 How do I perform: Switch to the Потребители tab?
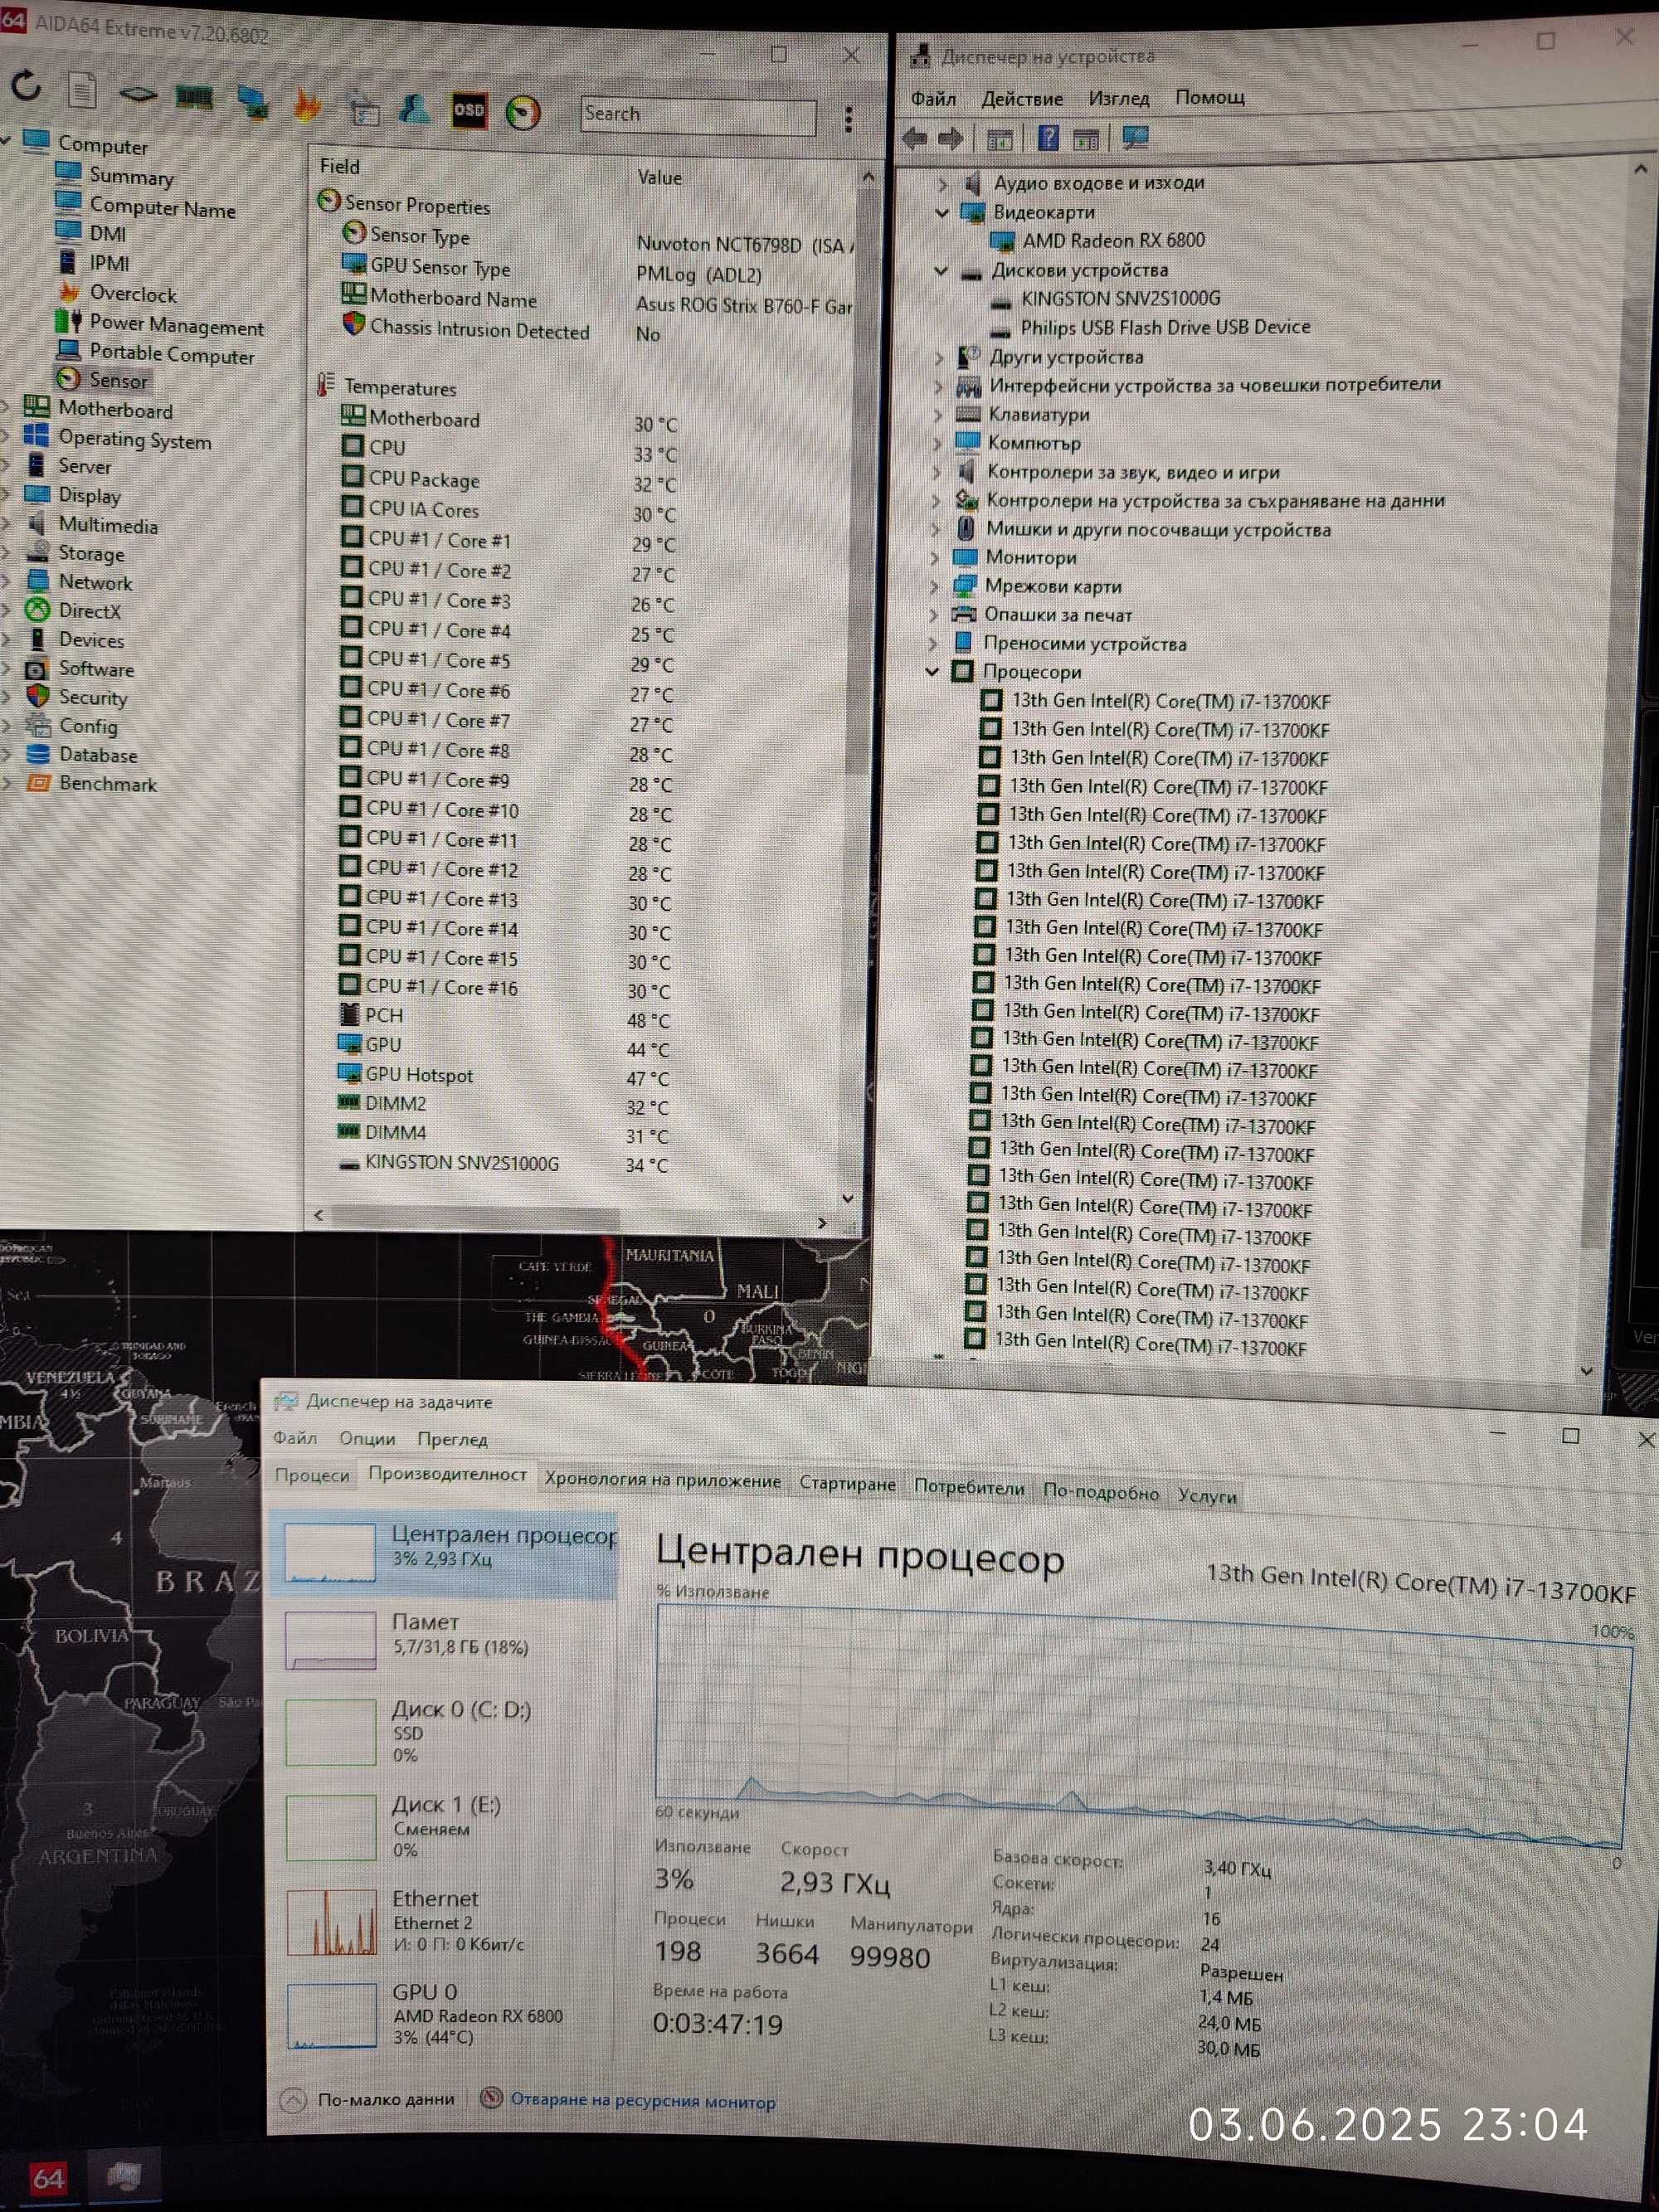point(969,1488)
